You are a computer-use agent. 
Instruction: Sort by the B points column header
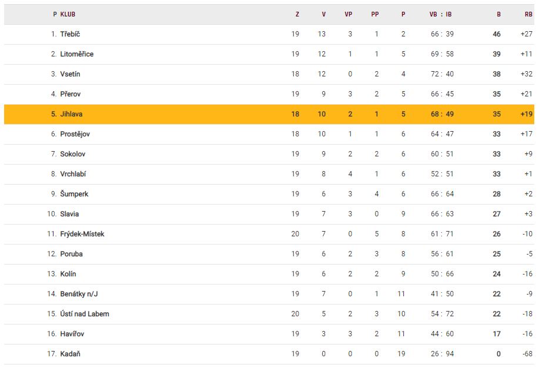click(x=498, y=14)
